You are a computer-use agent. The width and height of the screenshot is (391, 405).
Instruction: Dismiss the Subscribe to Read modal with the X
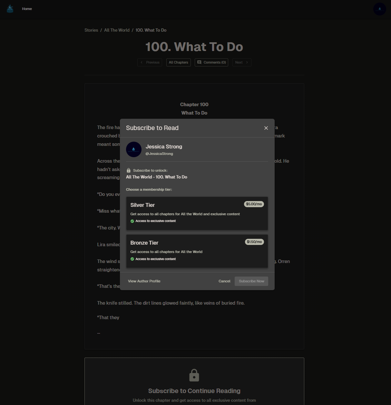[266, 128]
